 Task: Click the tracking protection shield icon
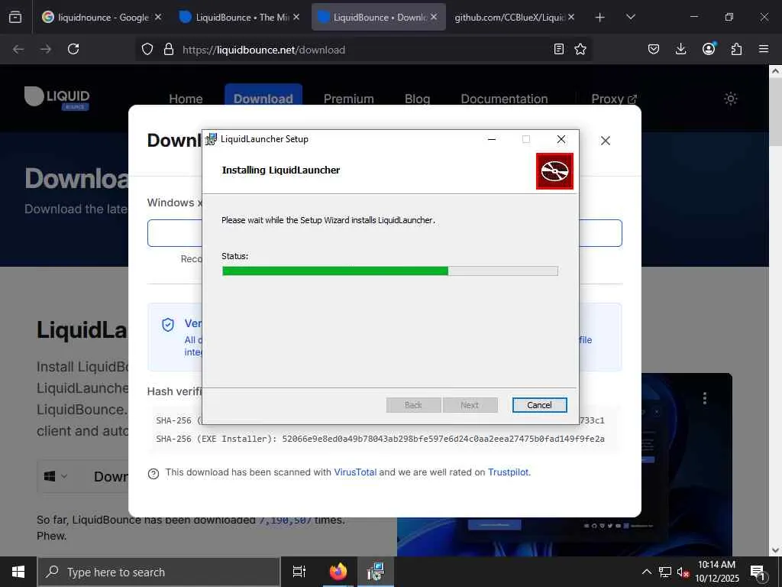pyautogui.click(x=147, y=50)
